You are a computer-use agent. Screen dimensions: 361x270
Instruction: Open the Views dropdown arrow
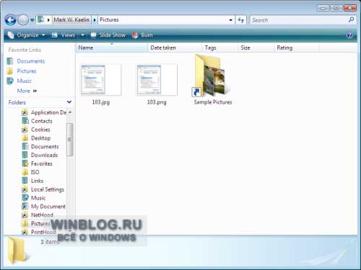(82, 35)
